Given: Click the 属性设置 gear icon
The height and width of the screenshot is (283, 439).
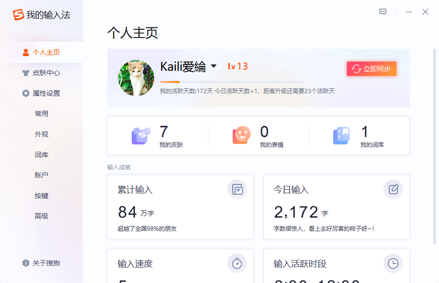Looking at the screenshot, I should click(25, 93).
